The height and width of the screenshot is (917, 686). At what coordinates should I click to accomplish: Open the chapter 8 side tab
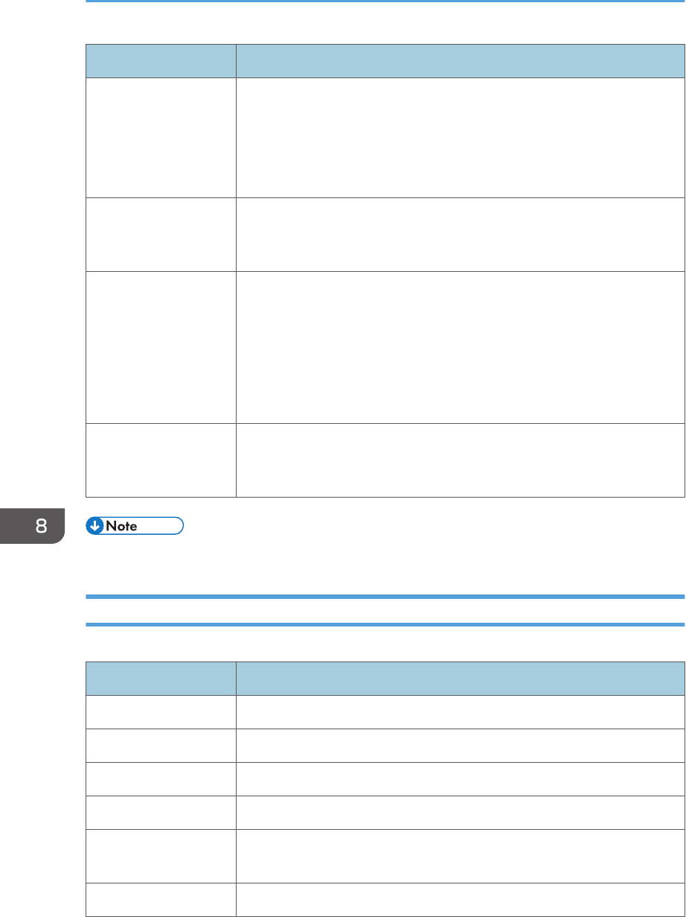pos(31,527)
